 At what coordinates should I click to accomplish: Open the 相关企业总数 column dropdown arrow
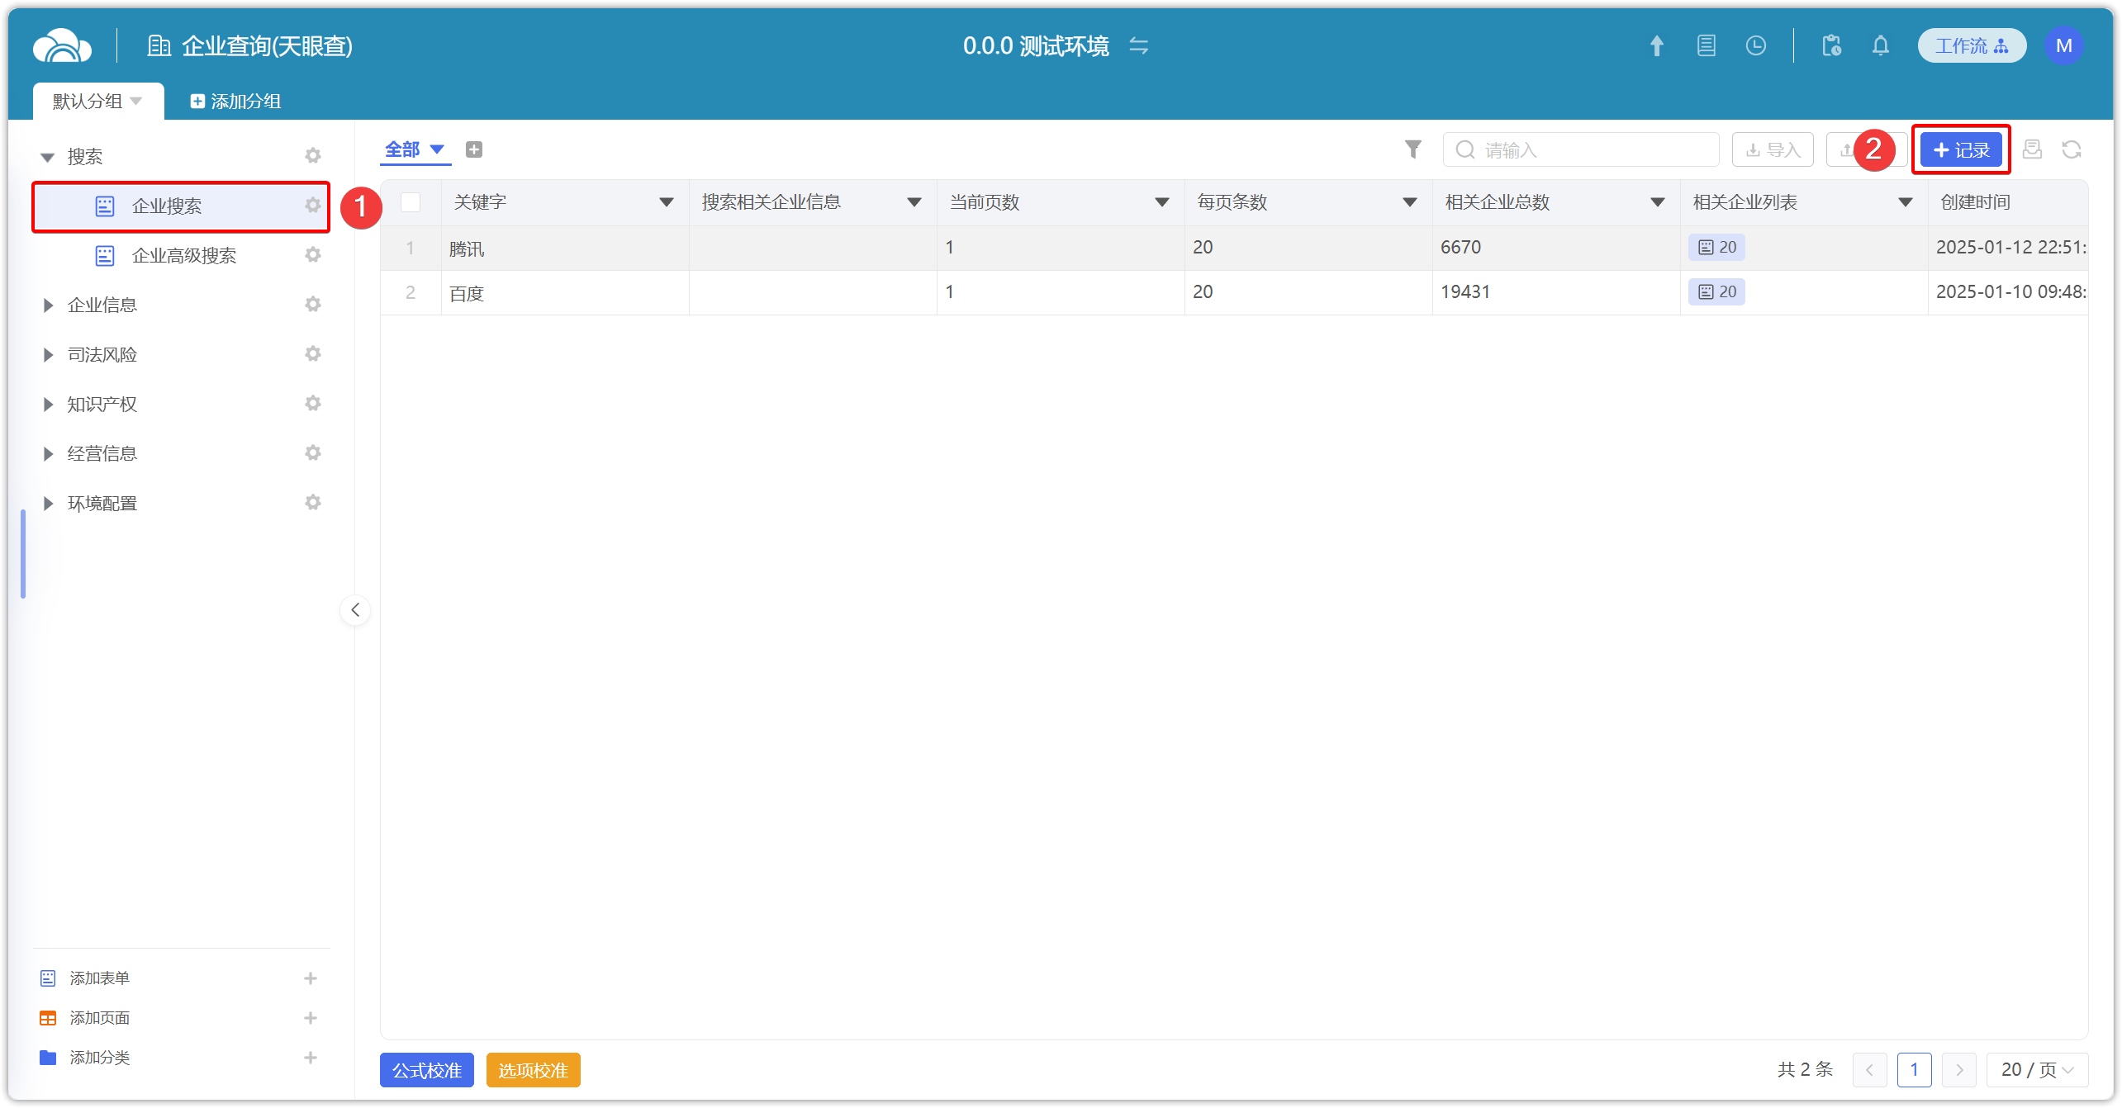coord(1657,202)
